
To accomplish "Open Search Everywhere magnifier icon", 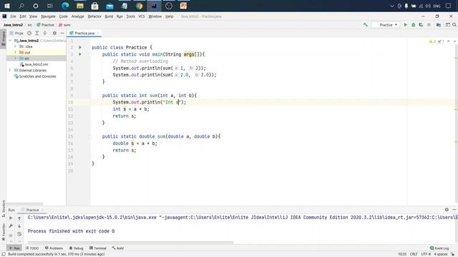I will pyautogui.click(x=454, y=25).
